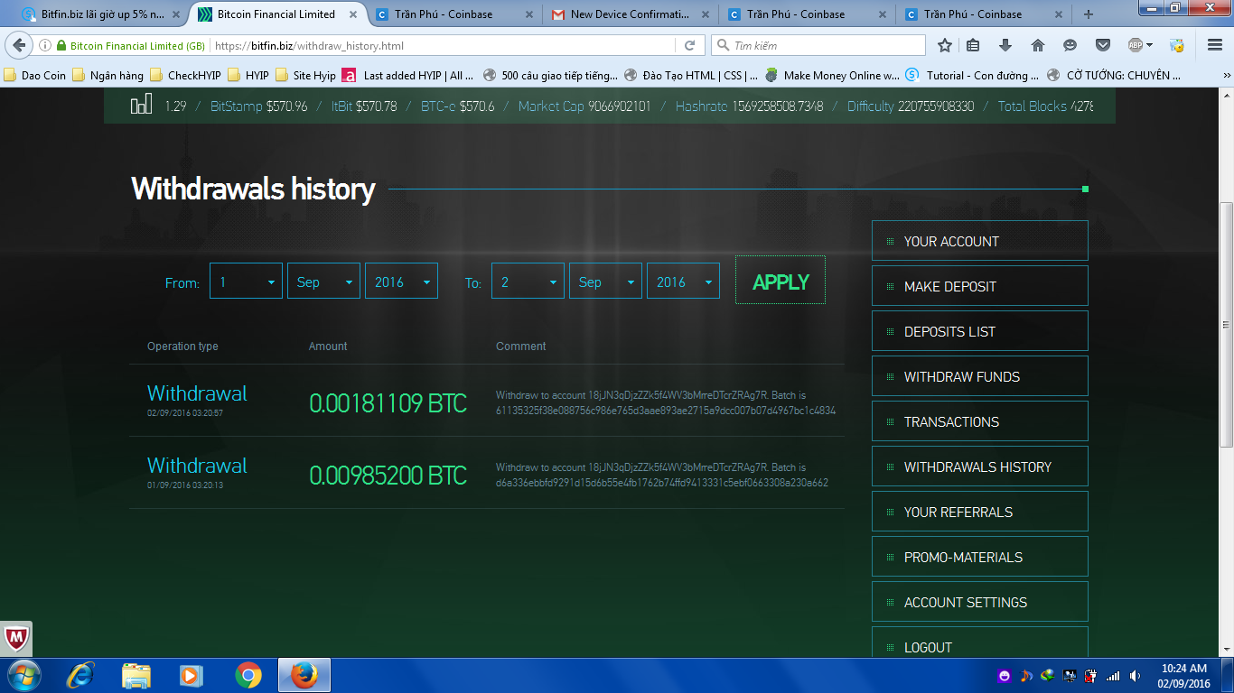Viewport: 1234px width, 693px height.
Task: Select the 0.00181109 BTC amount
Action: [x=388, y=403]
